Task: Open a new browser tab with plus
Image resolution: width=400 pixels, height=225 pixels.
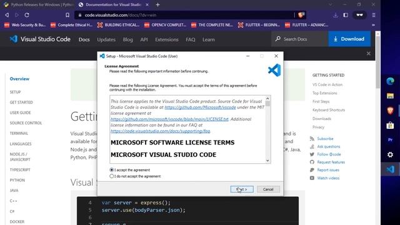Action: 157,4
